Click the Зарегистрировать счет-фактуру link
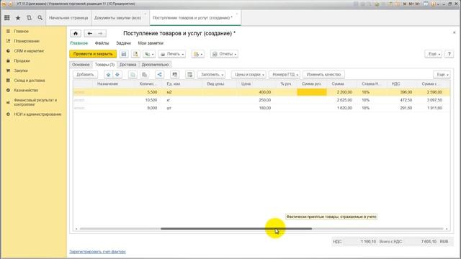Image resolution: width=461 pixels, height=259 pixels. 98,252
